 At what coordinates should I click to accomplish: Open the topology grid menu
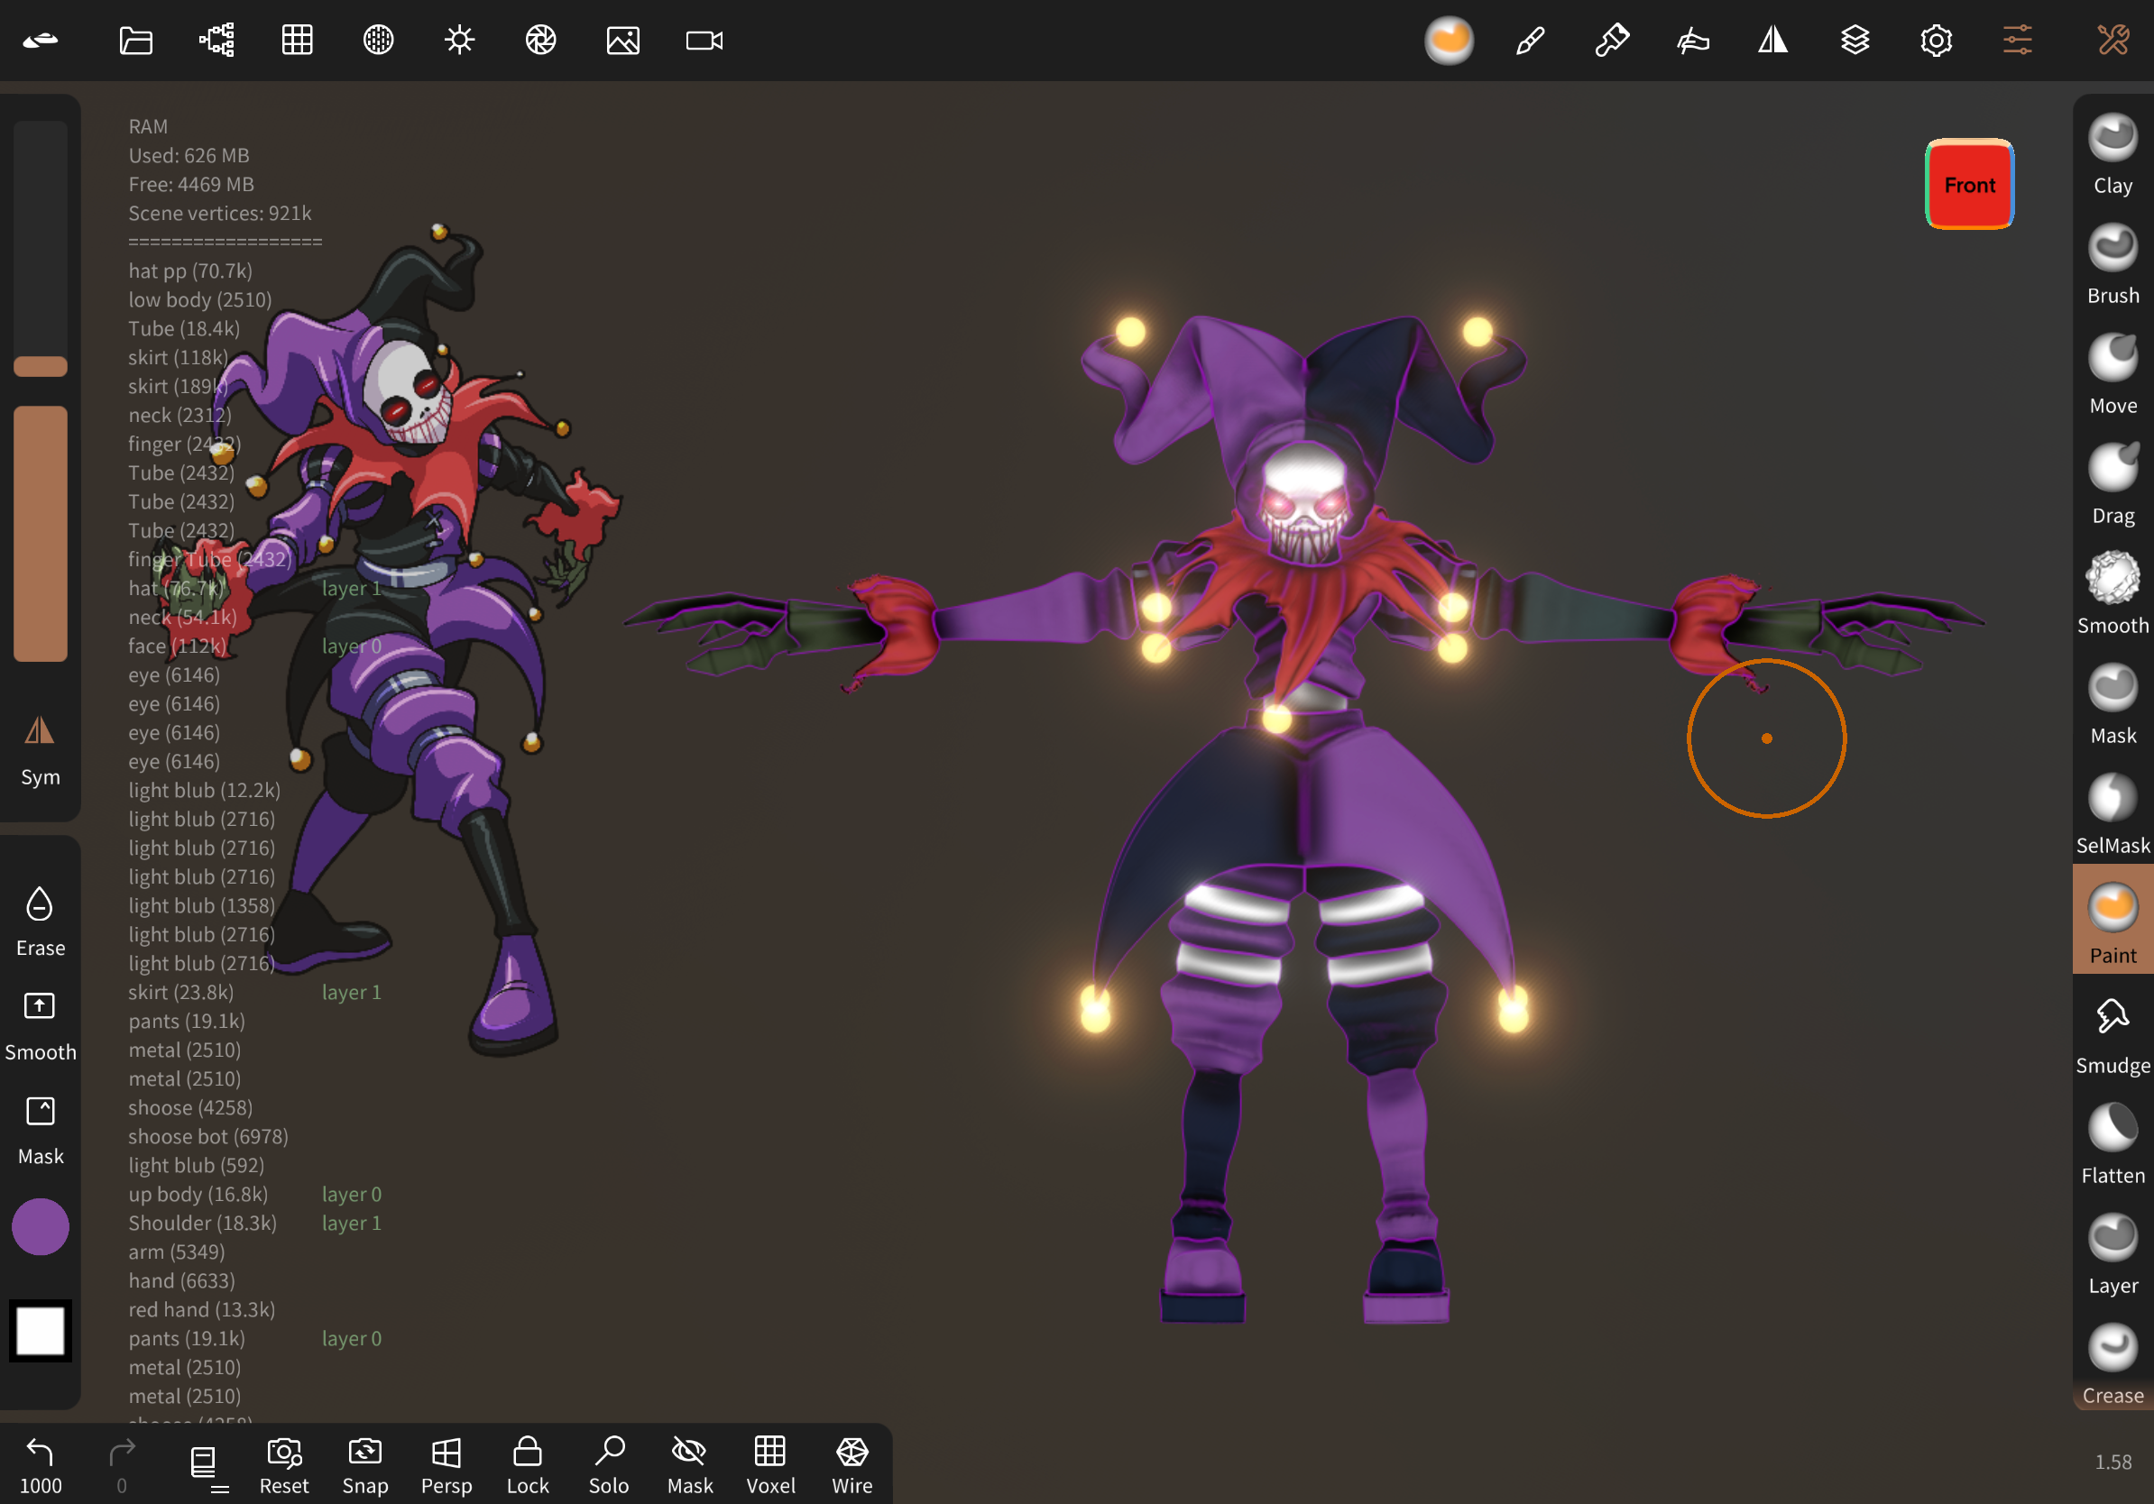[x=298, y=41]
